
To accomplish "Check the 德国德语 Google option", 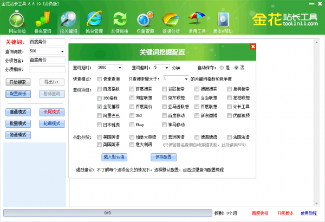I will pos(197,137).
